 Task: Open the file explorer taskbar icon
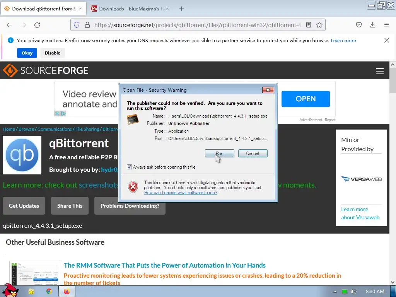(31, 292)
